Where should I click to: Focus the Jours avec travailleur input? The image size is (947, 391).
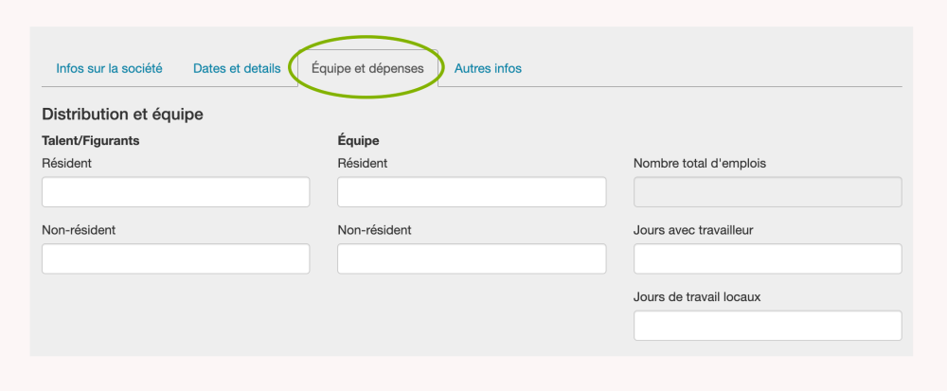pyautogui.click(x=767, y=258)
